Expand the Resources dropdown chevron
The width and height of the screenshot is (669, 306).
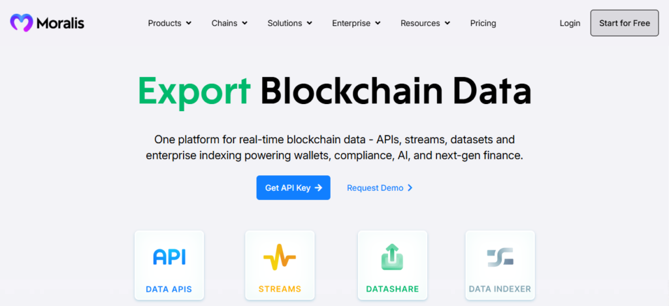click(448, 23)
